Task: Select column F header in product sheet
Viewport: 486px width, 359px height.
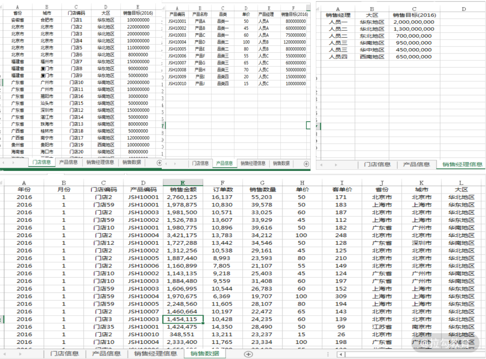Action: (293, 8)
